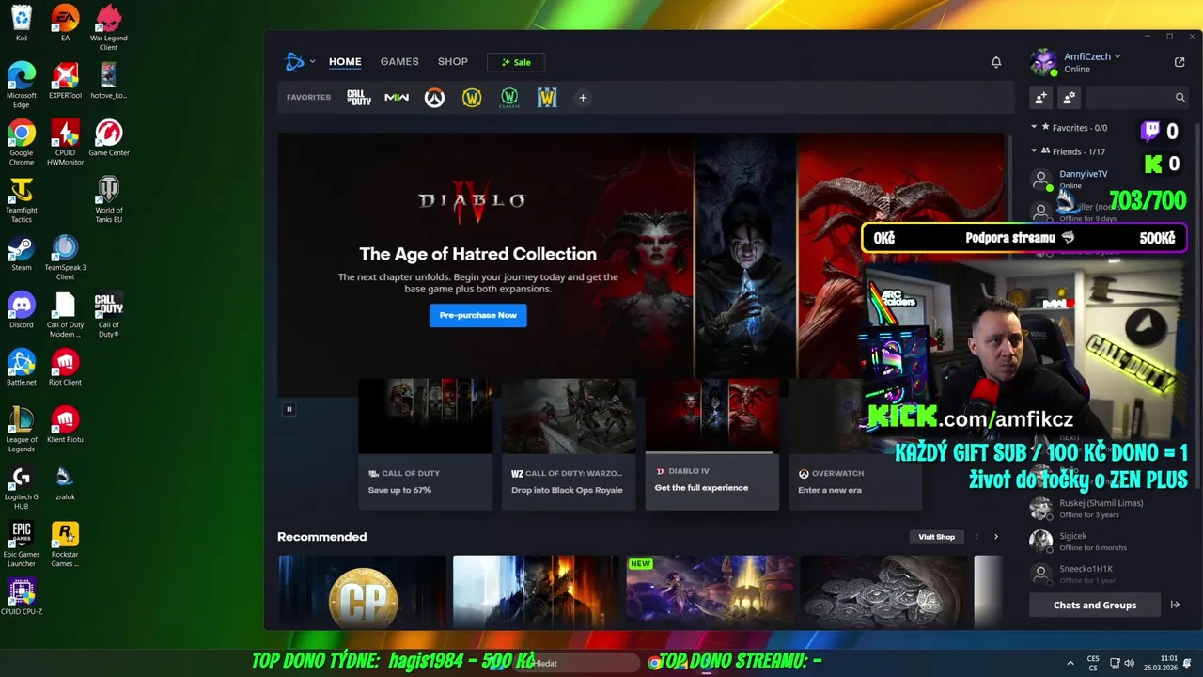
Task: Select the WoW Classic favorite icon
Action: pos(509,98)
